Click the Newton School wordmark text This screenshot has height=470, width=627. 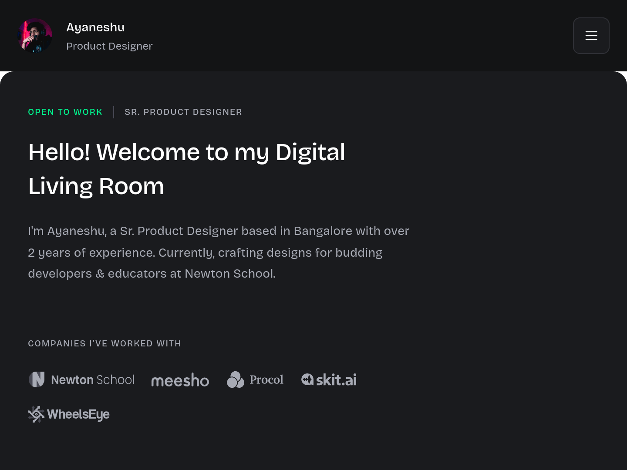tap(93, 380)
